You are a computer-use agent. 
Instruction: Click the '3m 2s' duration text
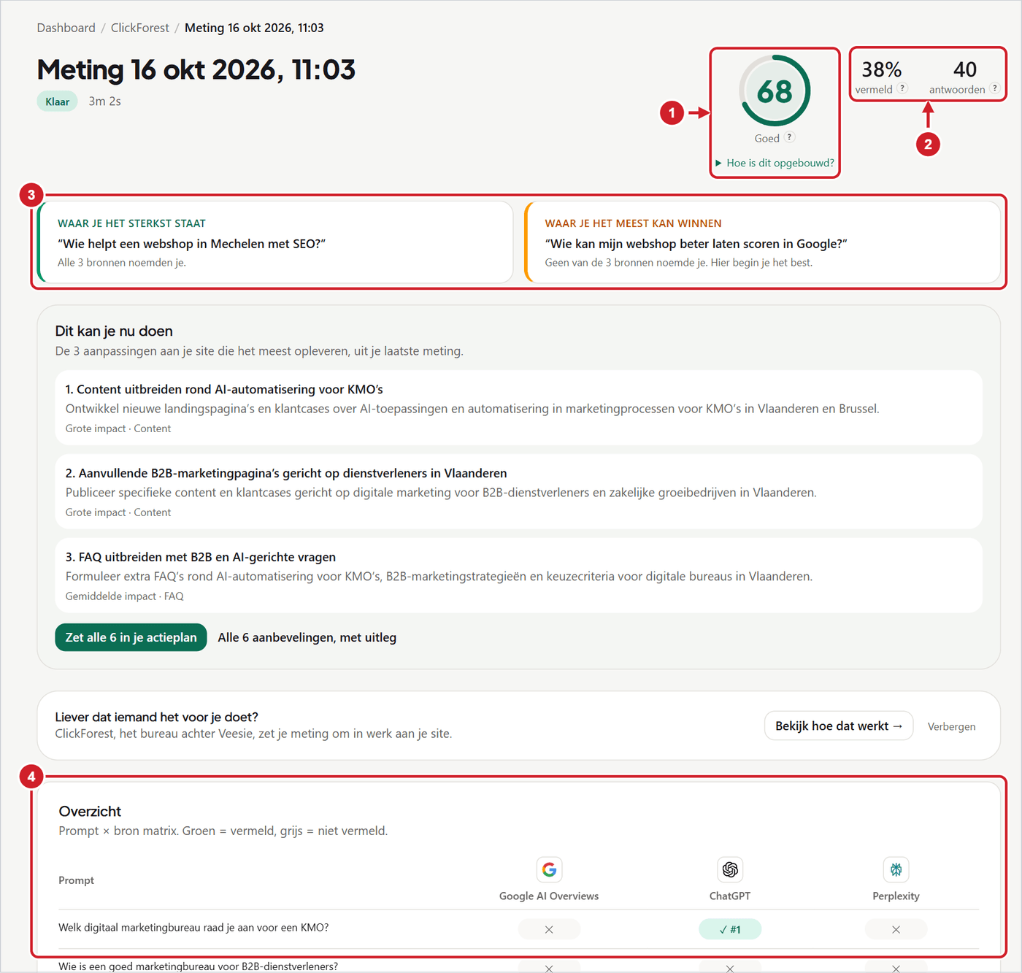[x=104, y=101]
